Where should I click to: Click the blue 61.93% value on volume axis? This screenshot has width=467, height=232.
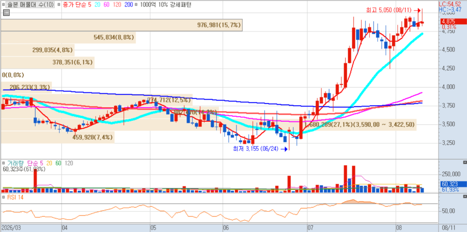click(x=450, y=190)
